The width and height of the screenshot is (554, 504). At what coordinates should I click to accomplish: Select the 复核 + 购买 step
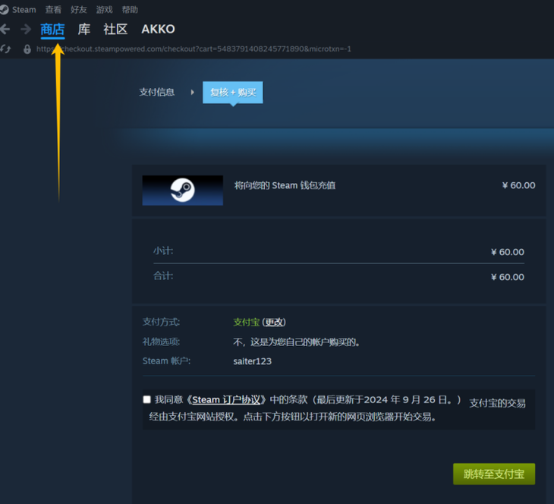pos(233,93)
